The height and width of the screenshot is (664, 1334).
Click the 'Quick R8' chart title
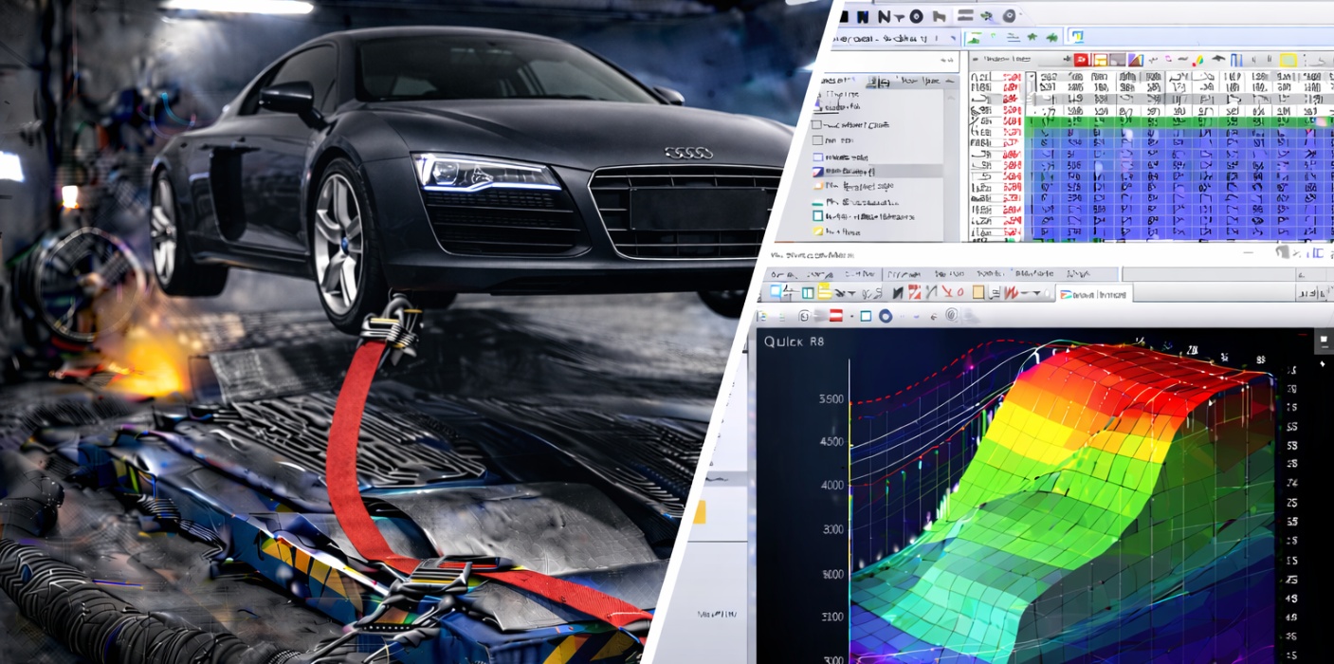[794, 341]
